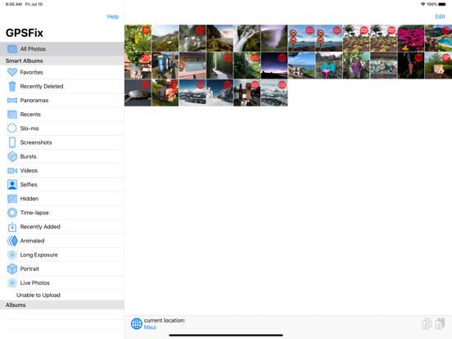
Task: Open the Hidden album
Action: 62,199
